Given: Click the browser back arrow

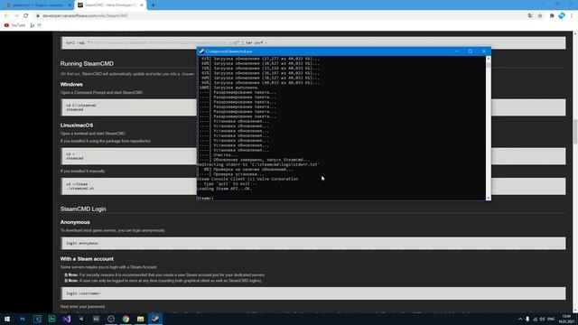Looking at the screenshot, I should point(6,16).
